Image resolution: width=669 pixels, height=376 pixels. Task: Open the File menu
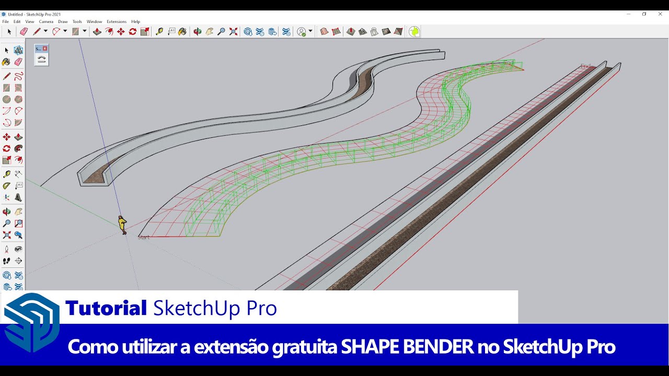coord(5,21)
